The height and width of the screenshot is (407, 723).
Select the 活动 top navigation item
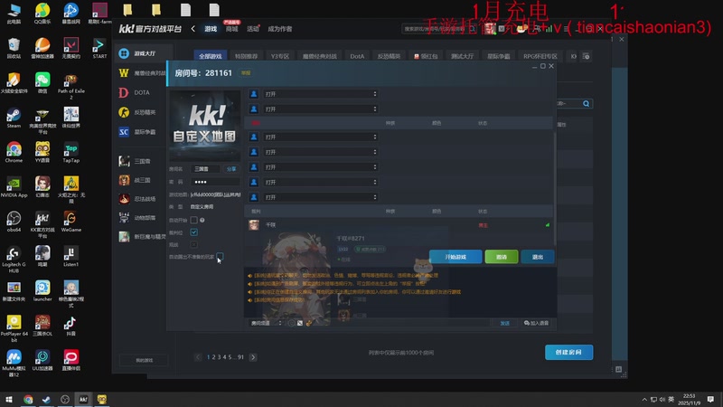253,29
